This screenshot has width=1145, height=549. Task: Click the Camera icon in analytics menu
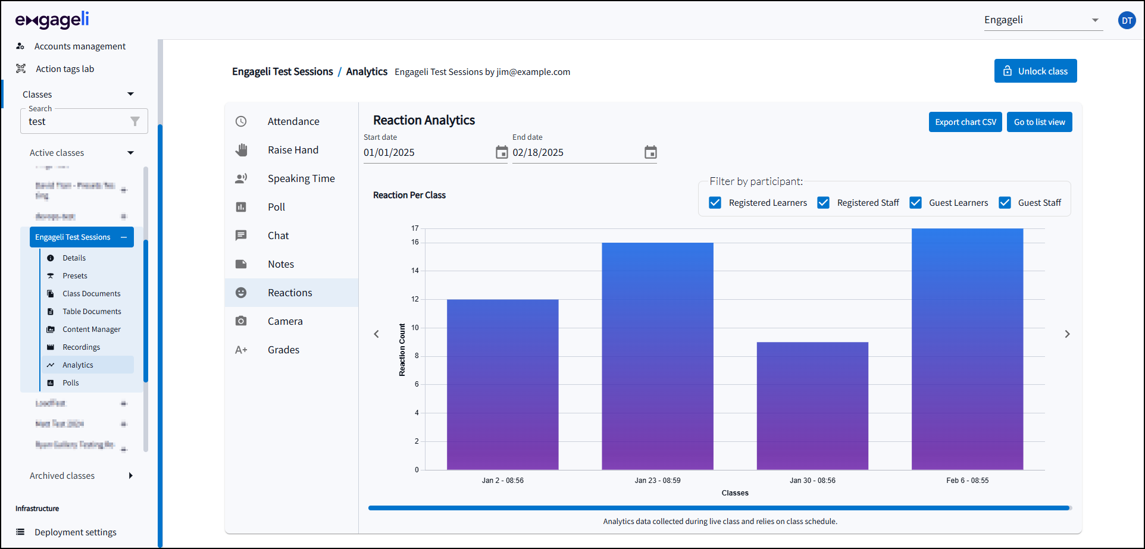point(241,321)
